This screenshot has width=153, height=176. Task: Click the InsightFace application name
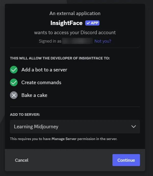click(x=67, y=23)
